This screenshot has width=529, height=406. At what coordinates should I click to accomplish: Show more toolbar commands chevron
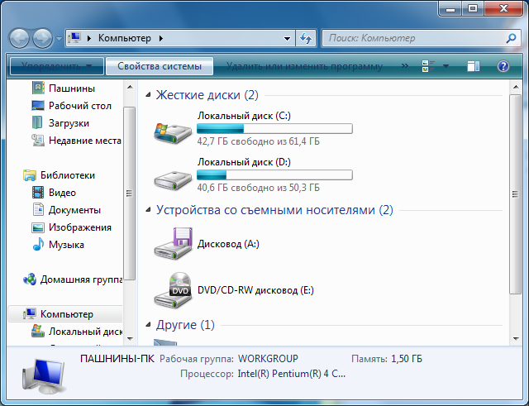404,66
